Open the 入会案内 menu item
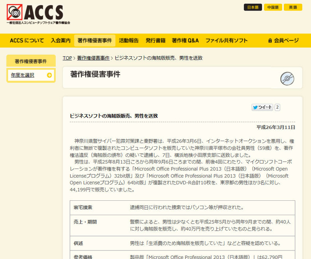Image resolution: width=311 pixels, height=259 pixels. (61, 40)
